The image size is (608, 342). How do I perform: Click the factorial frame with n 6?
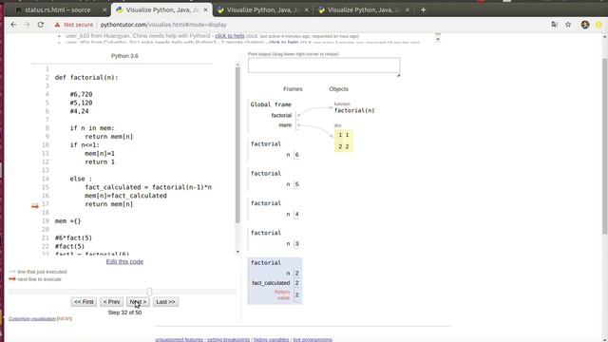[275, 149]
